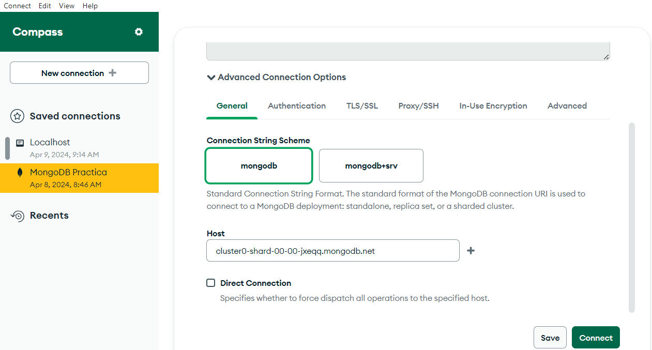Click the Connect button
This screenshot has width=652, height=350.
click(x=596, y=338)
